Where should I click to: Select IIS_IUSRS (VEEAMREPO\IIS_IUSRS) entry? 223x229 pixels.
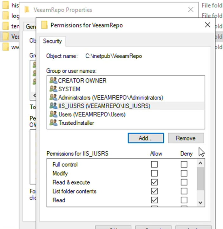tap(126, 106)
